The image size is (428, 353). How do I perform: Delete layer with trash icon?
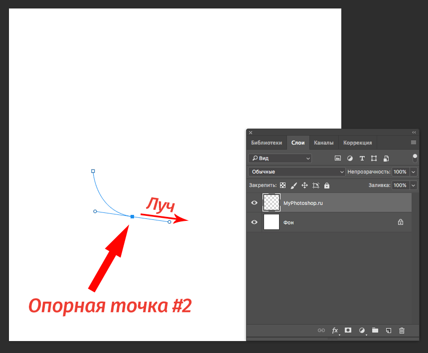click(x=402, y=331)
